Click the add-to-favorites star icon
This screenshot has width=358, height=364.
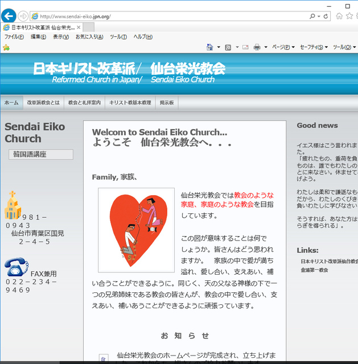[6, 47]
